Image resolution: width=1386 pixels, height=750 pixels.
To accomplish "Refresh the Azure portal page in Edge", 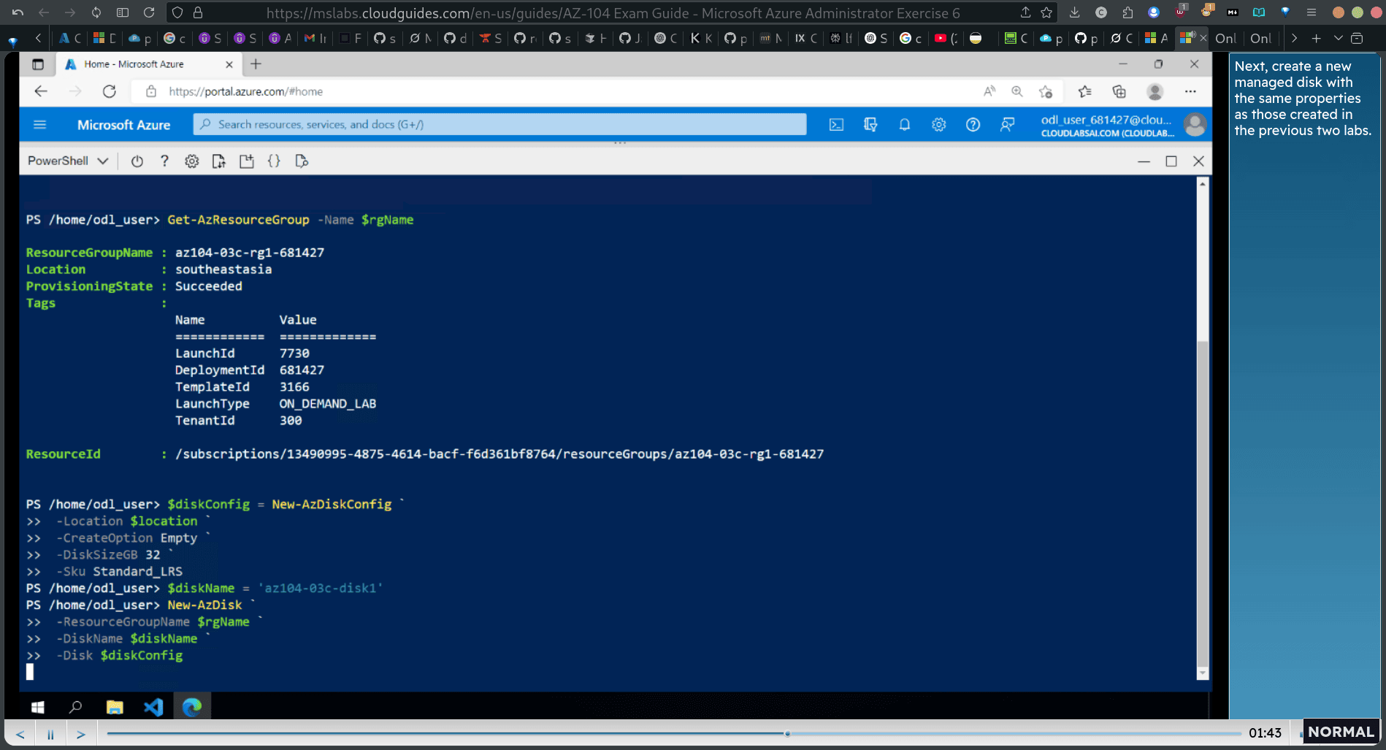I will tap(110, 91).
